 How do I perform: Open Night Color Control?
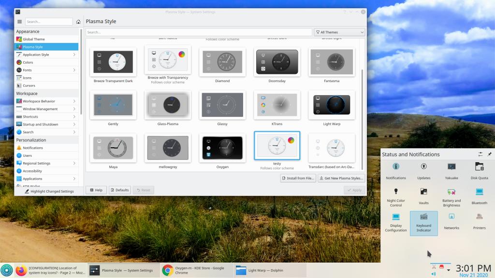coord(396,195)
